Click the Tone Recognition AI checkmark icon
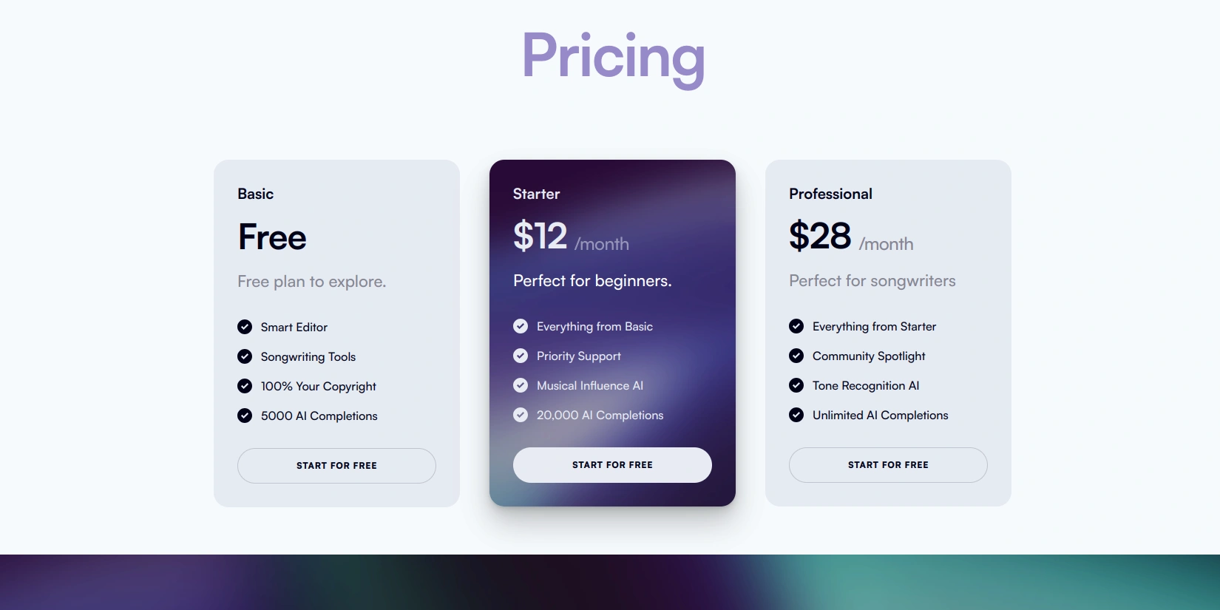This screenshot has height=610, width=1220. 796,385
